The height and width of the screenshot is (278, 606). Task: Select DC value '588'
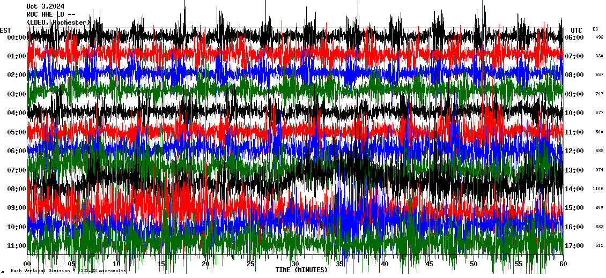pos(600,151)
